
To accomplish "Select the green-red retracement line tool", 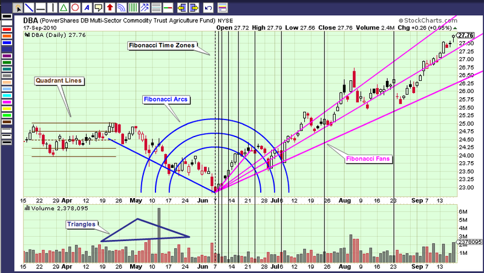I will [168, 8].
